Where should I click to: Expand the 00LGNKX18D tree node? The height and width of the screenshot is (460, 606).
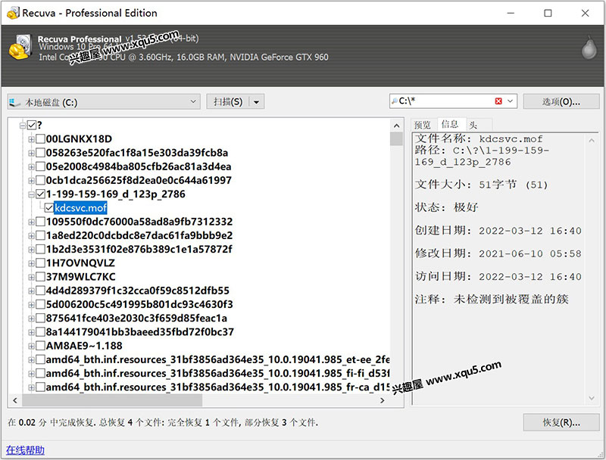pos(31,139)
